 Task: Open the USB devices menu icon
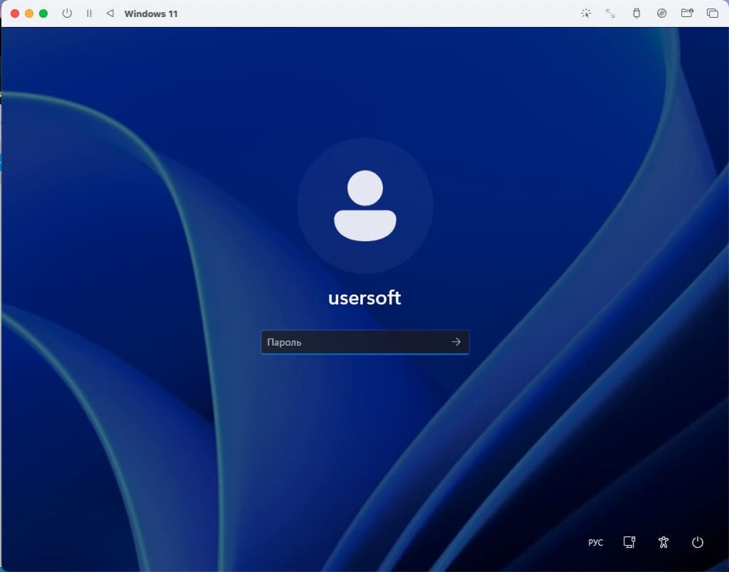[636, 14]
